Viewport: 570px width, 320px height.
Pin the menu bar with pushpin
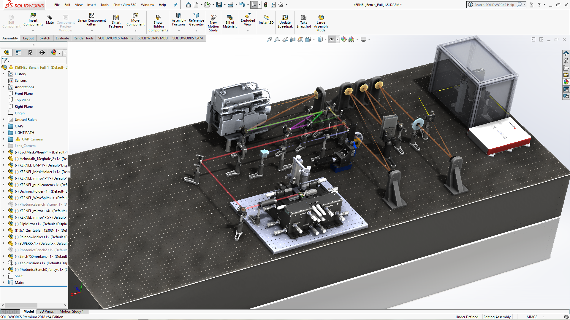[175, 5]
